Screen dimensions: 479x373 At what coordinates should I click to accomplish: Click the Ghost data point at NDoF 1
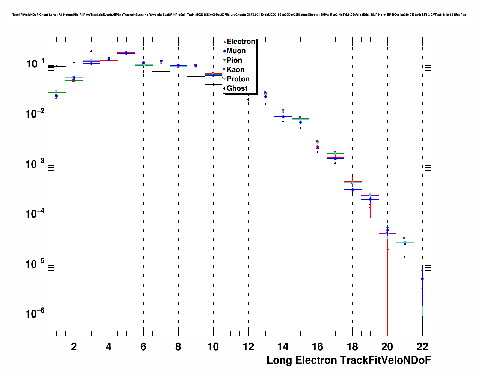(56, 66)
